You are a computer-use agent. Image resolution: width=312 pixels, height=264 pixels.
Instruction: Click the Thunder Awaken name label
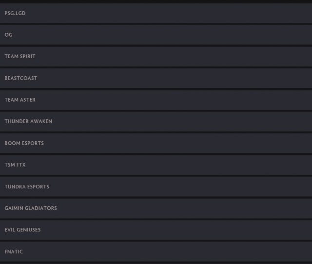pos(28,121)
